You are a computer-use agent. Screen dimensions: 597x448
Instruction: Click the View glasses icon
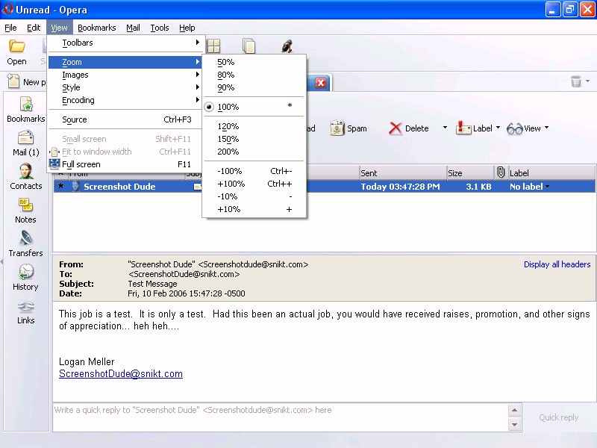pos(514,128)
